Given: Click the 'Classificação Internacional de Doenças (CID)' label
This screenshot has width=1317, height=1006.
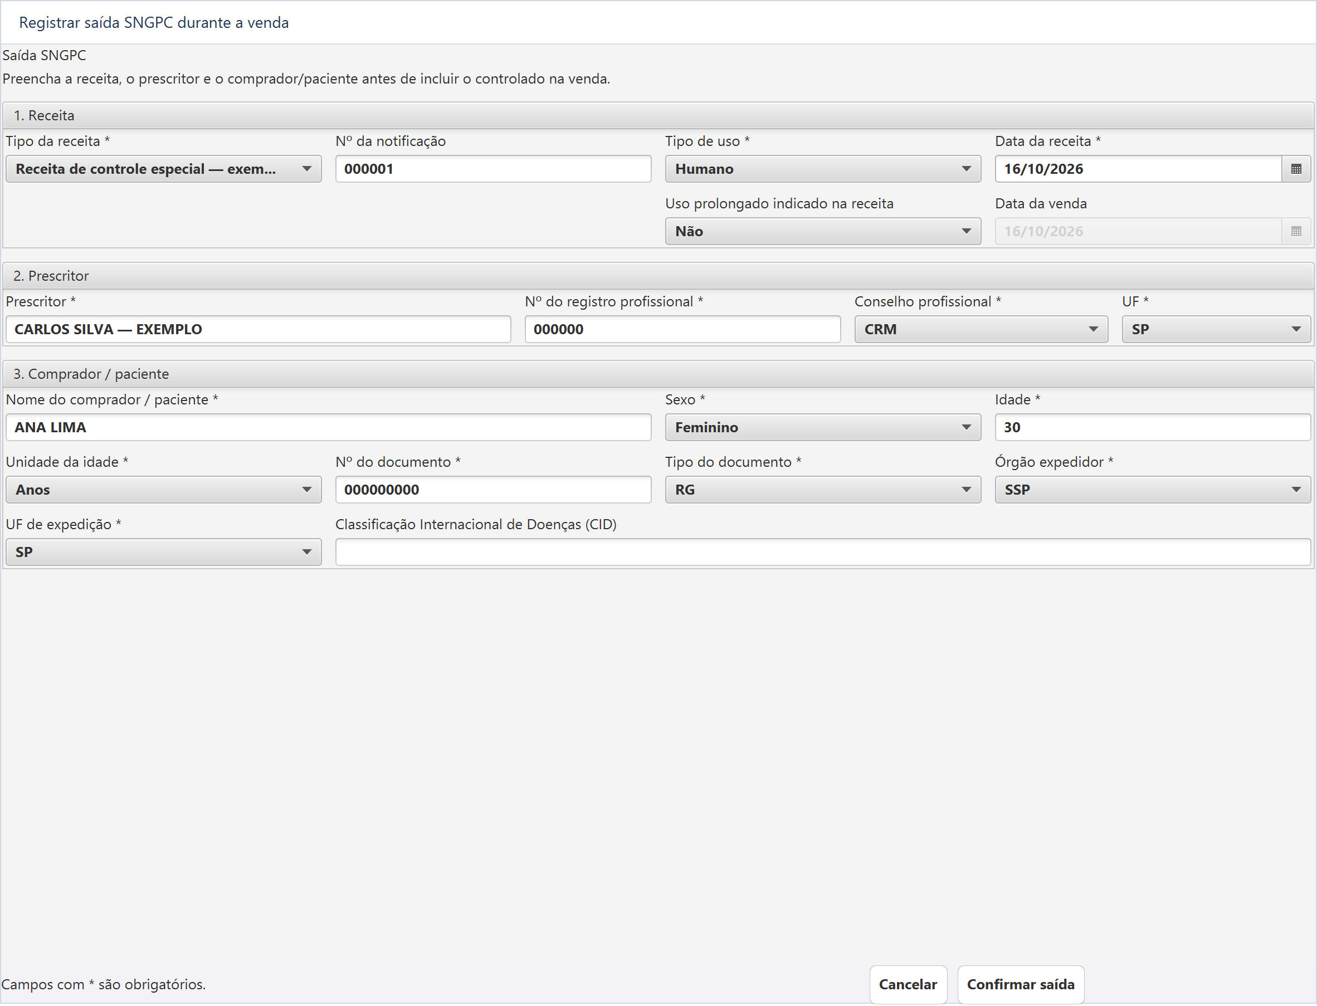Looking at the screenshot, I should (x=476, y=524).
